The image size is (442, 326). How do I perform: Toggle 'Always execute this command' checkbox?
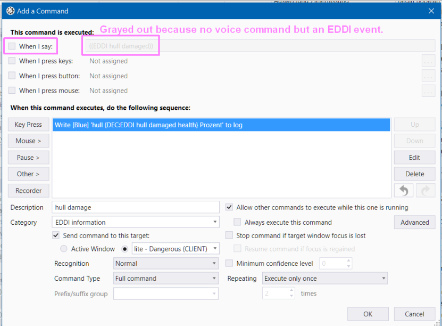pos(237,222)
